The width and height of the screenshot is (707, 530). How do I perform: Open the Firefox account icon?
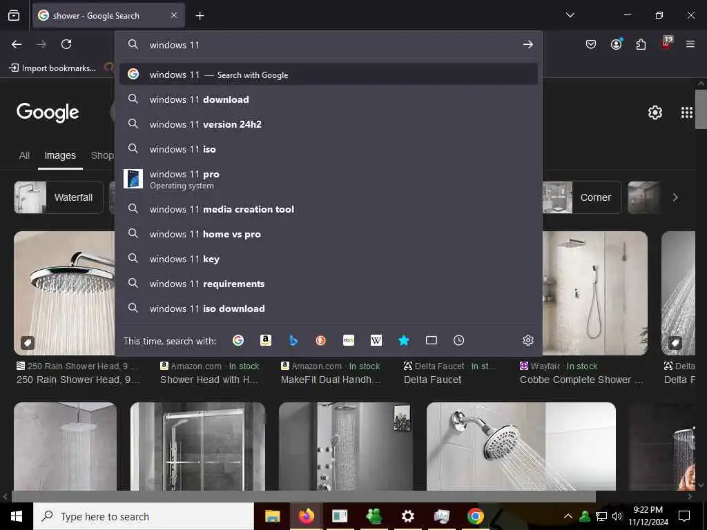pos(617,44)
